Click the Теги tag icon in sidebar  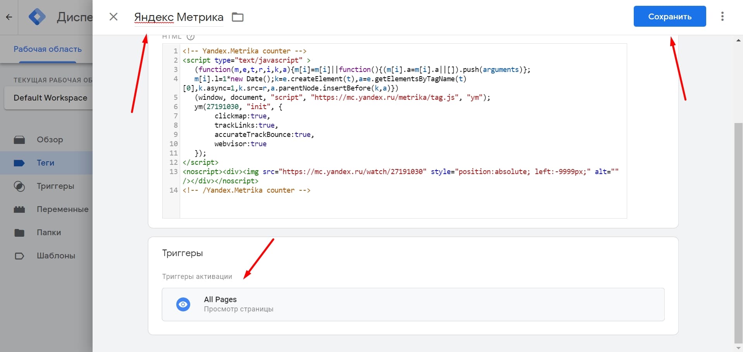[19, 163]
